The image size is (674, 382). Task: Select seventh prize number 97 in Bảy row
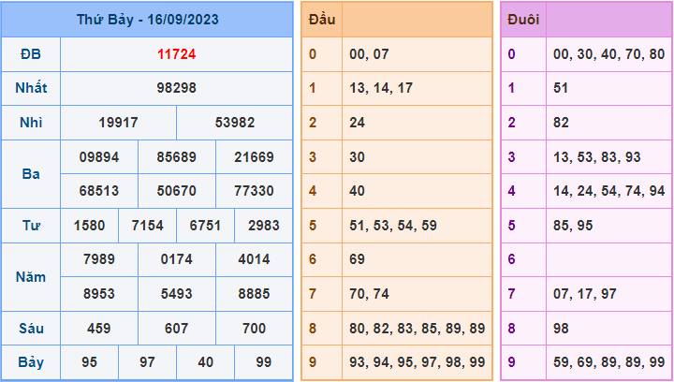148,362
